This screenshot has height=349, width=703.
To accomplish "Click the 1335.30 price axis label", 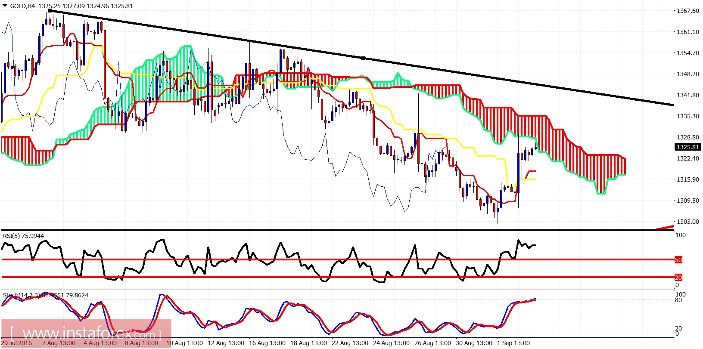I will point(688,116).
